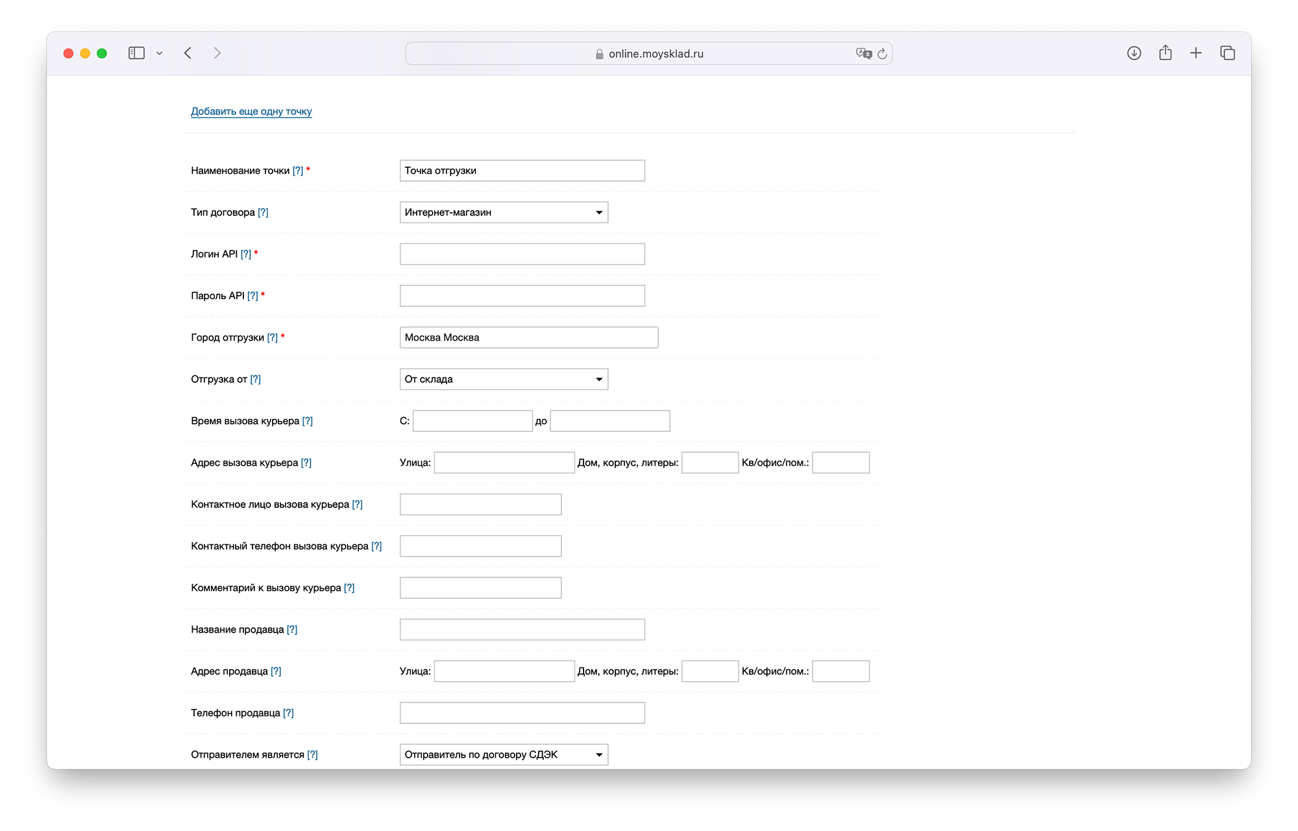This screenshot has width=1298, height=831.
Task: Click the Share icon in the toolbar
Action: coord(1165,53)
